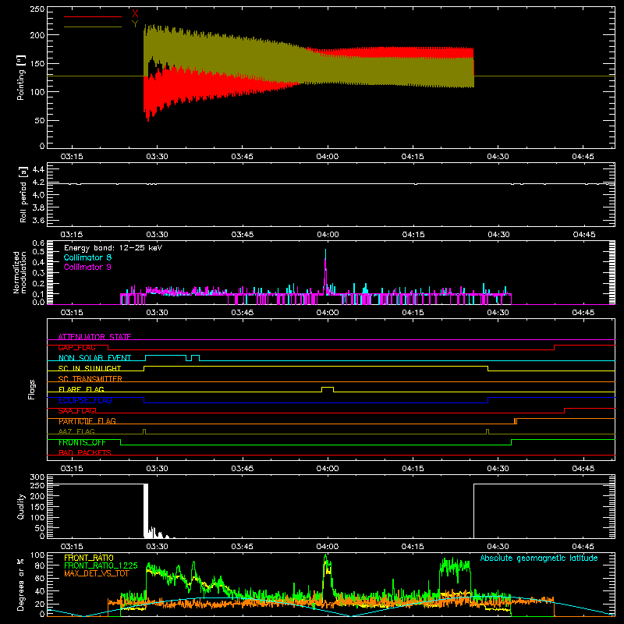Select the FRONT_RATIO legend entry

89,558
